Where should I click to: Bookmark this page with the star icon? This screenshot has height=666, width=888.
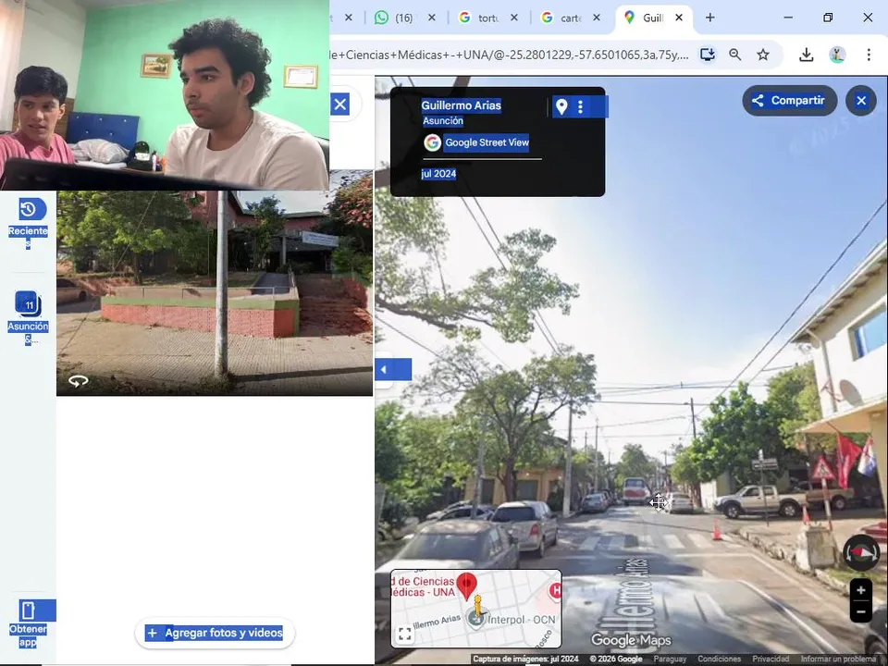763,55
